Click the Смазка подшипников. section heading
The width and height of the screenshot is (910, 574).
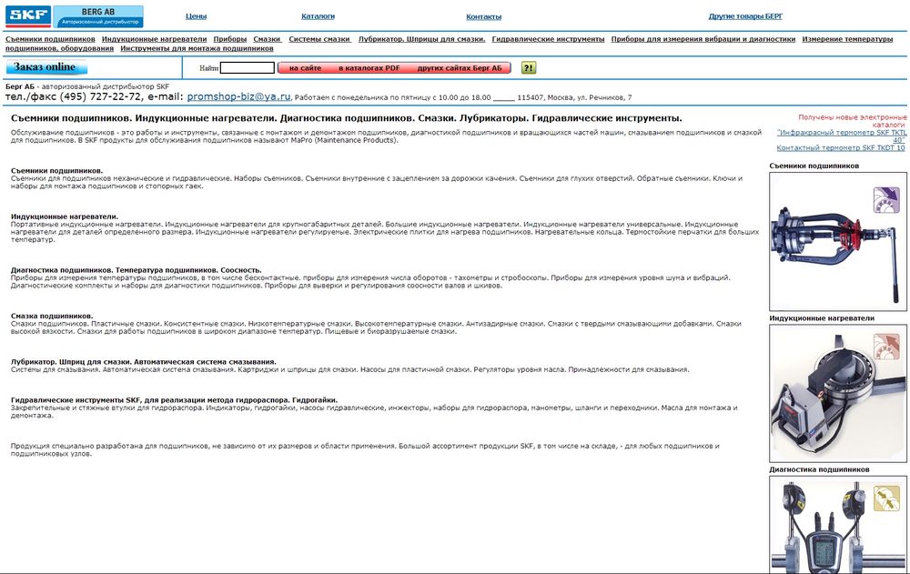click(x=52, y=317)
